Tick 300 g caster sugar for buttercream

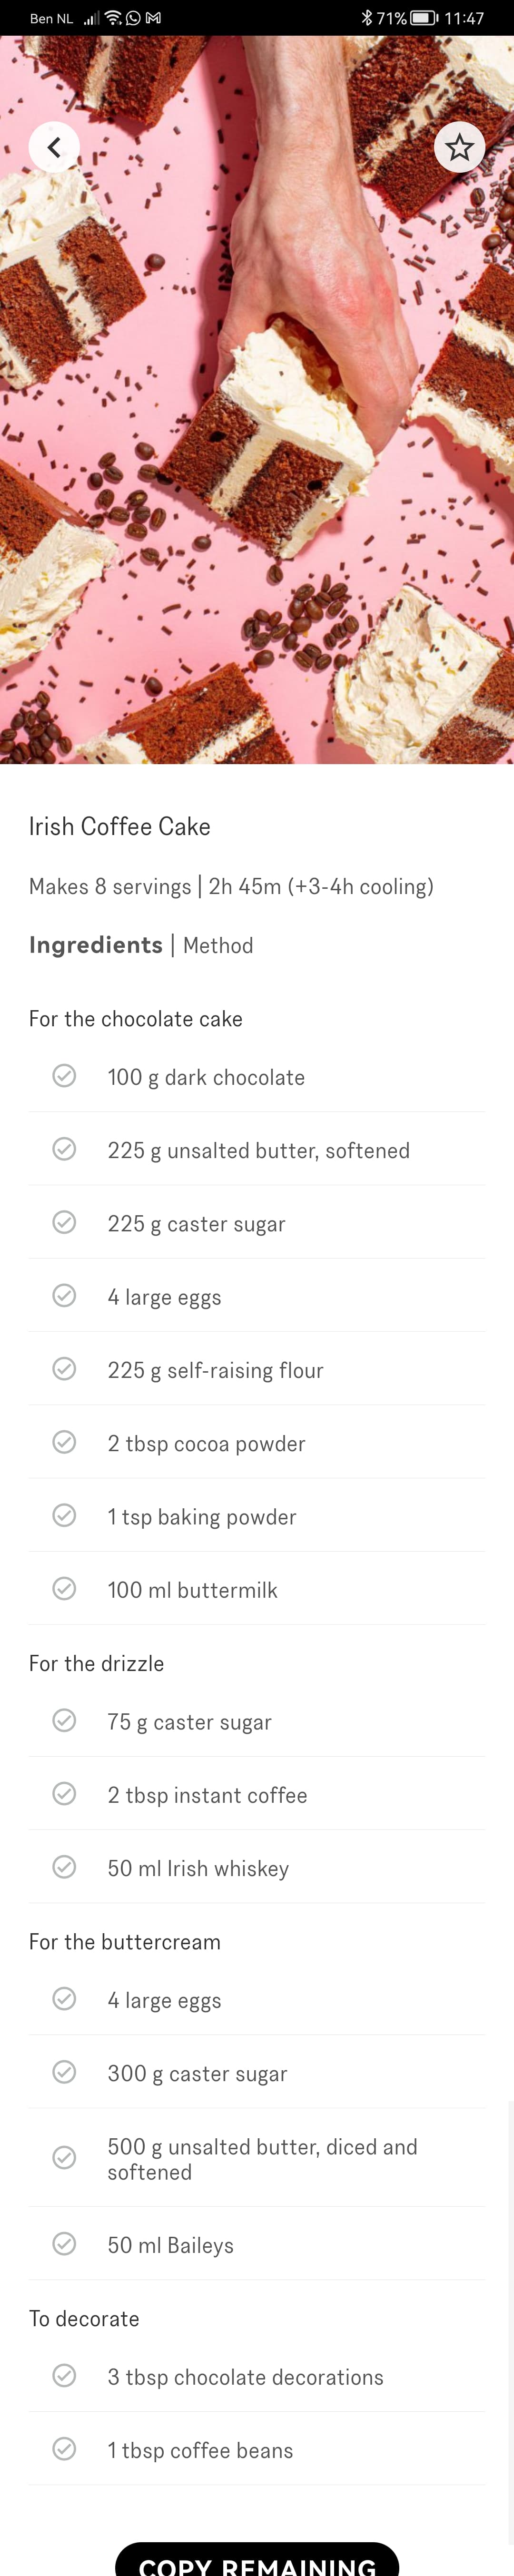64,2071
